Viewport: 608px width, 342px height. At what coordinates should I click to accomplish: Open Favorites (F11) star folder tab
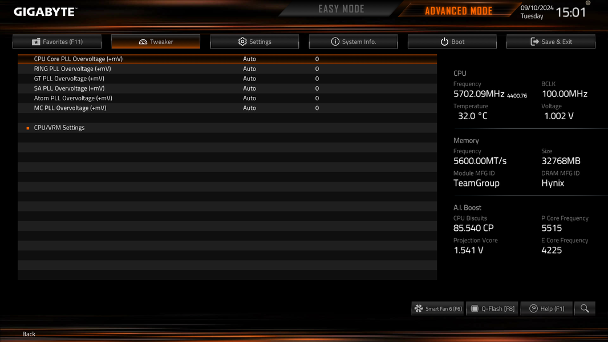pyautogui.click(x=57, y=42)
